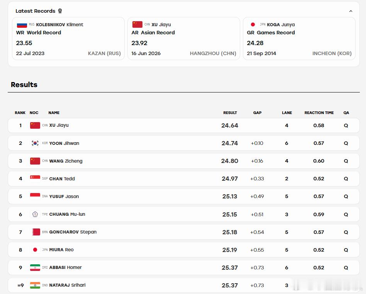The width and height of the screenshot is (366, 294).
Task: Open athlete WANG Zicheng profile
Action: tap(66, 161)
